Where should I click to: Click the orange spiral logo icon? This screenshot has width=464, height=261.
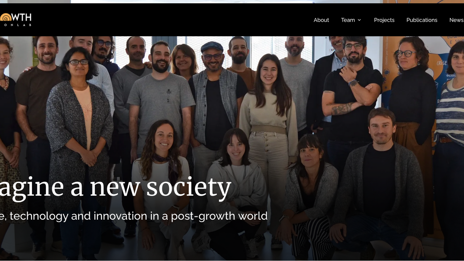click(x=5, y=17)
